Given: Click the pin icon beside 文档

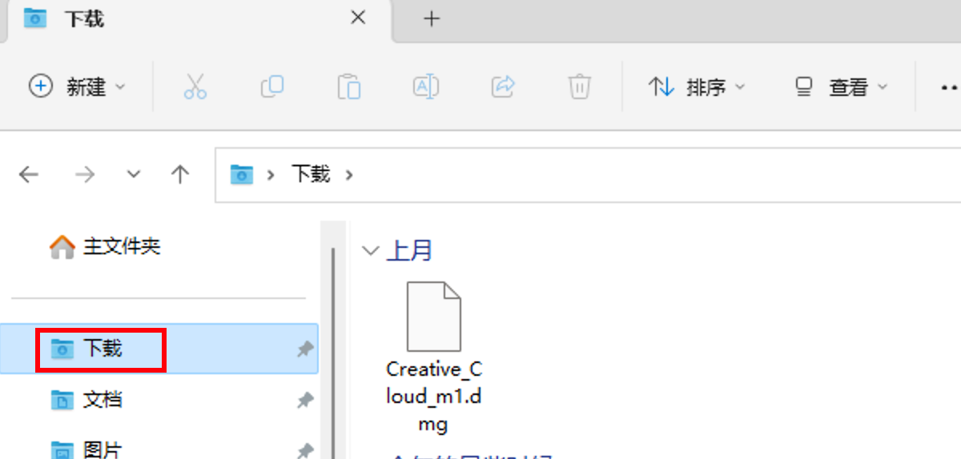Looking at the screenshot, I should click(304, 400).
